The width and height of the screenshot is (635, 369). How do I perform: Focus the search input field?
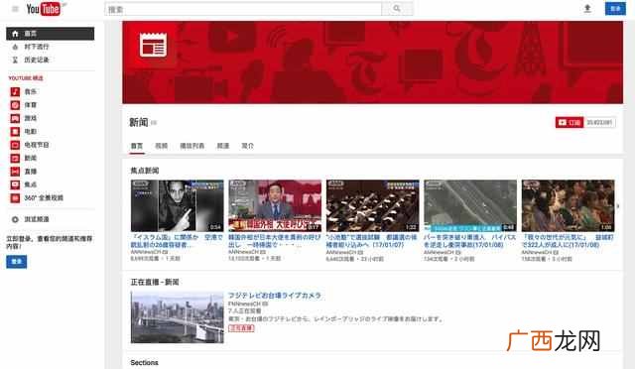click(x=243, y=9)
